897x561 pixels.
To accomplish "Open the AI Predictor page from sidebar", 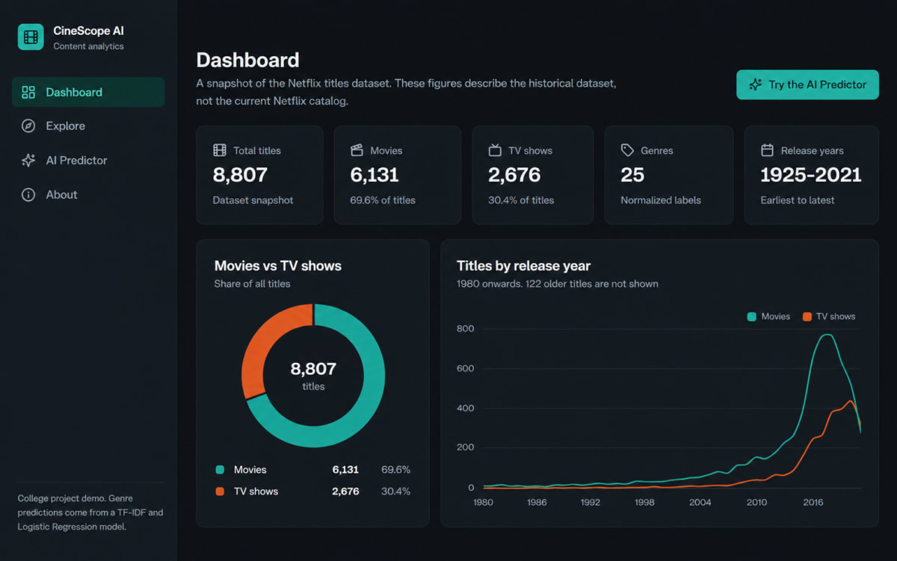I will pos(88,161).
